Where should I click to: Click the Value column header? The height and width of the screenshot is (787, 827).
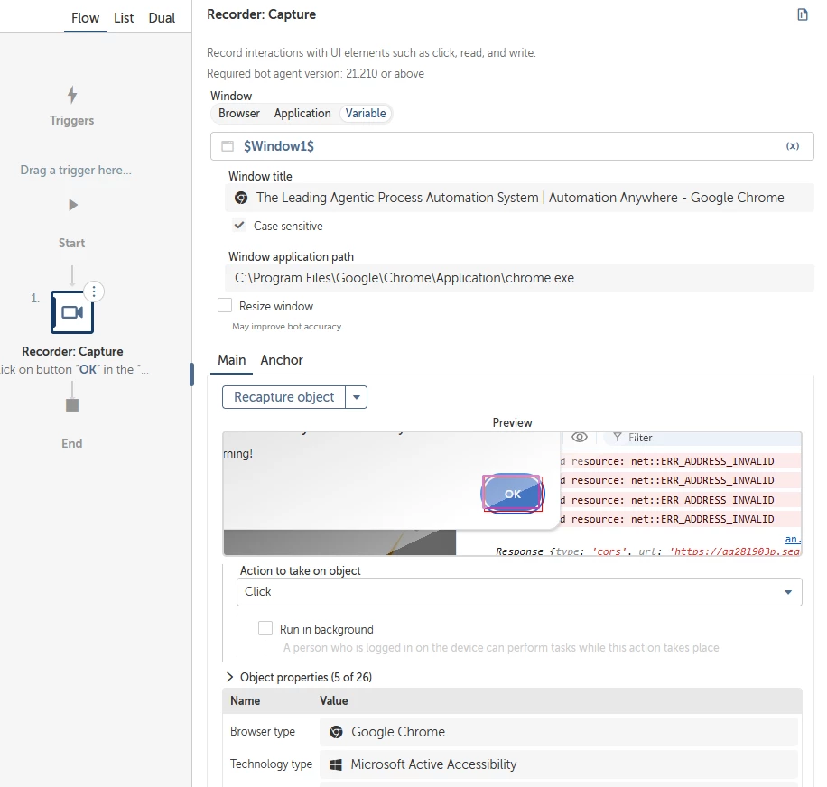click(x=333, y=700)
